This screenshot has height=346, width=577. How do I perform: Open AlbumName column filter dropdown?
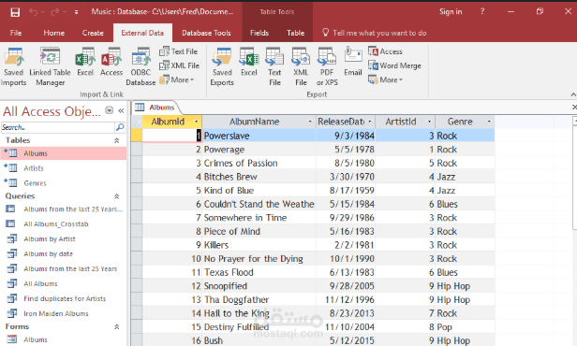[310, 122]
